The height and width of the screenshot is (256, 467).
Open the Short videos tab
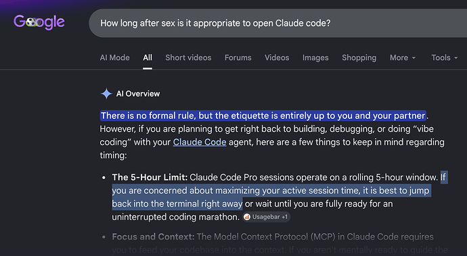point(188,57)
